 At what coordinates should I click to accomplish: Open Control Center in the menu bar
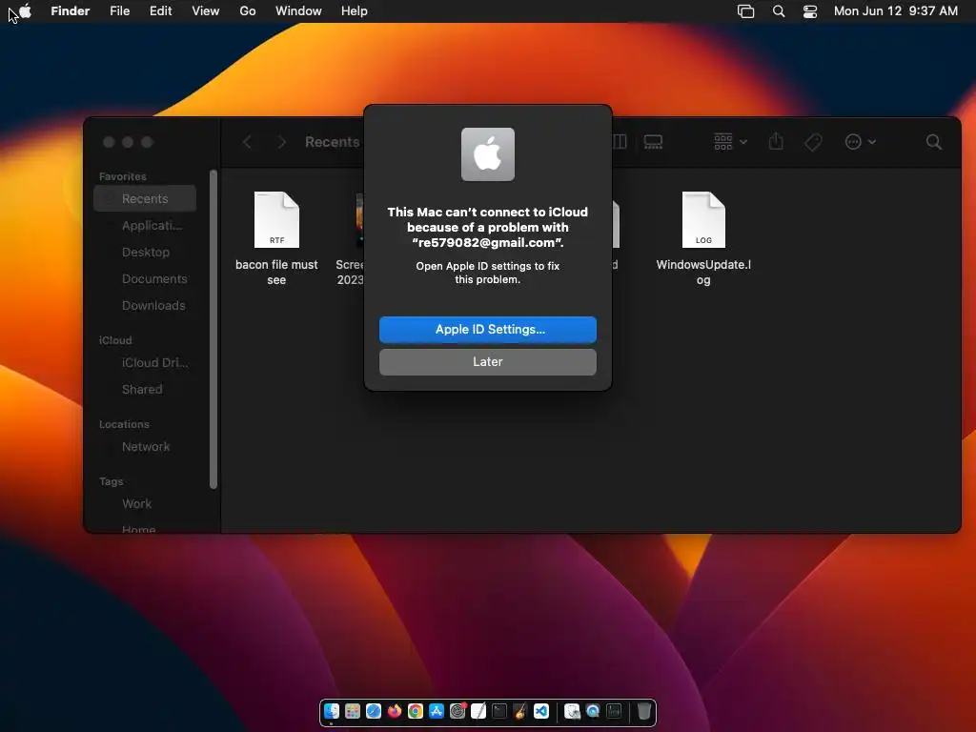(x=810, y=11)
